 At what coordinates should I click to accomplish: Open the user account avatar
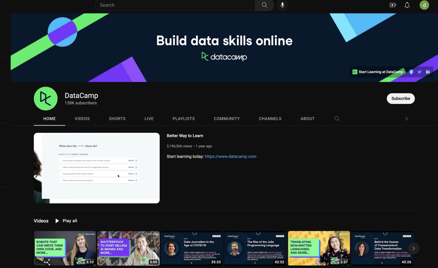(424, 5)
